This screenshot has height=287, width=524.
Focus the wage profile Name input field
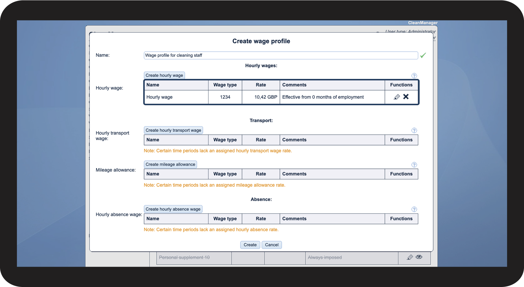tap(281, 55)
